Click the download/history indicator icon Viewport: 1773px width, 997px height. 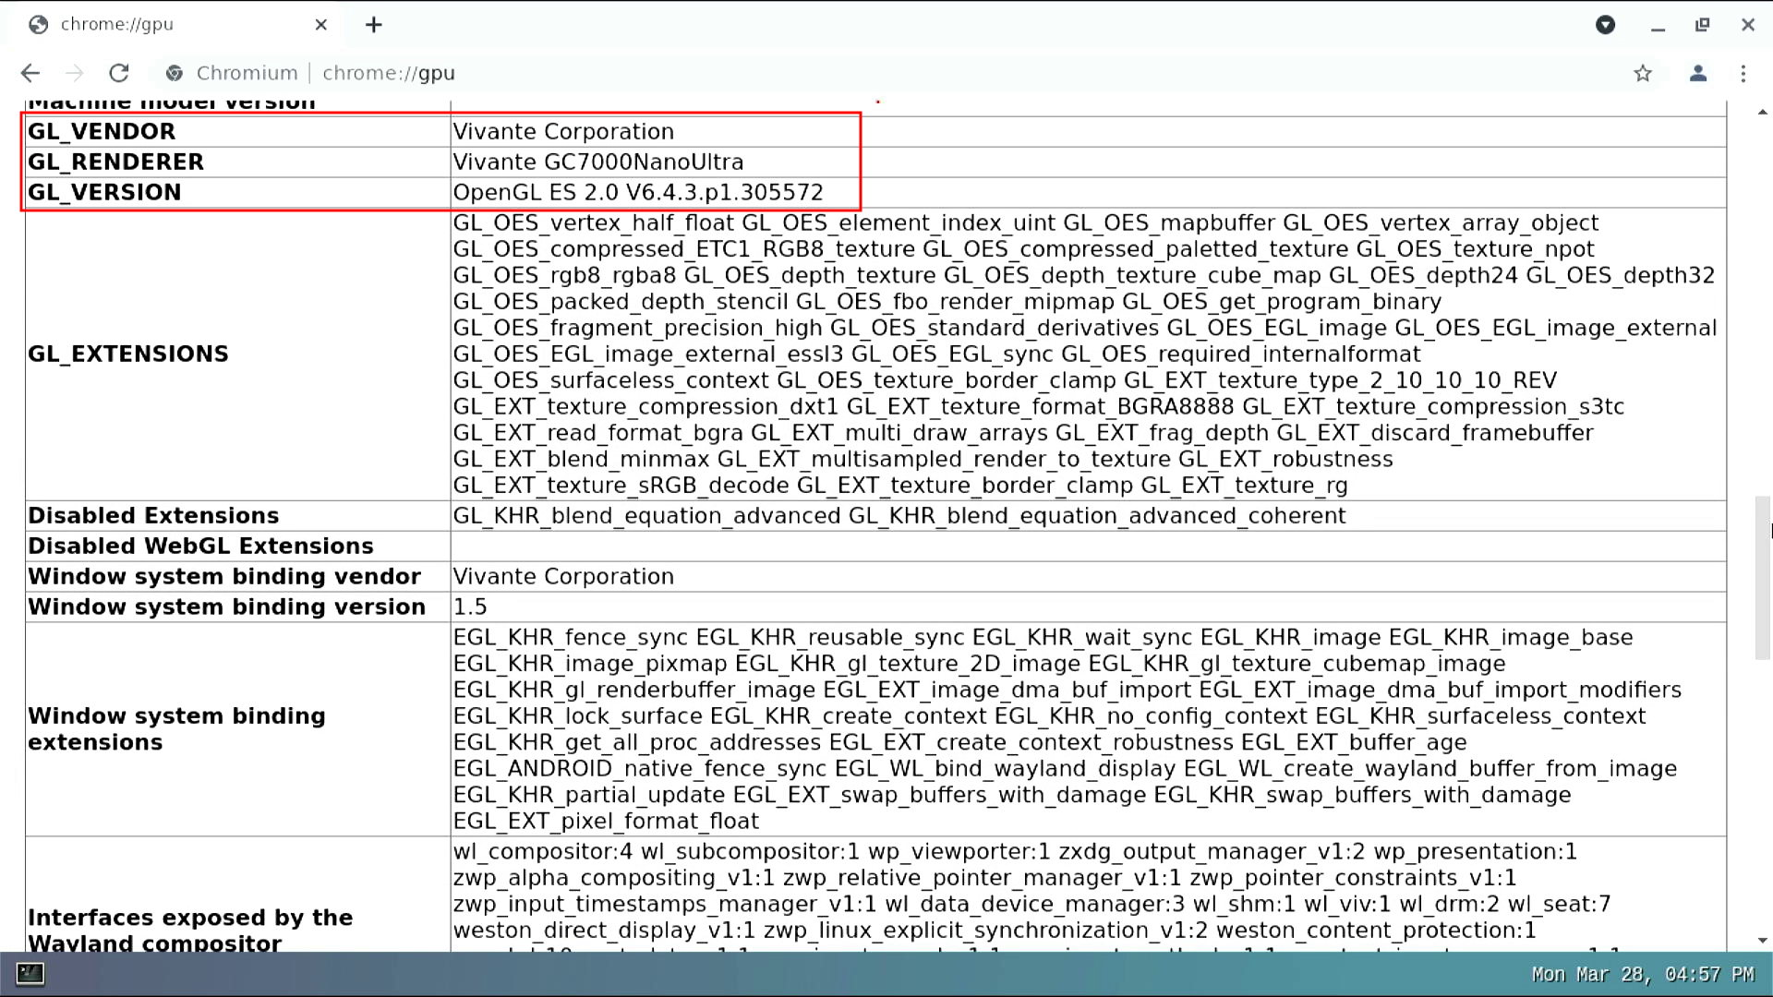tap(1605, 23)
